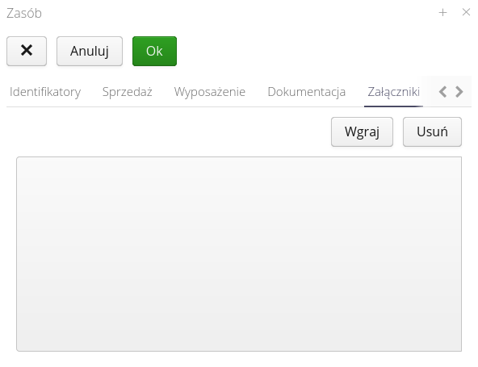Go to the Wyposażenie tab

click(x=210, y=92)
